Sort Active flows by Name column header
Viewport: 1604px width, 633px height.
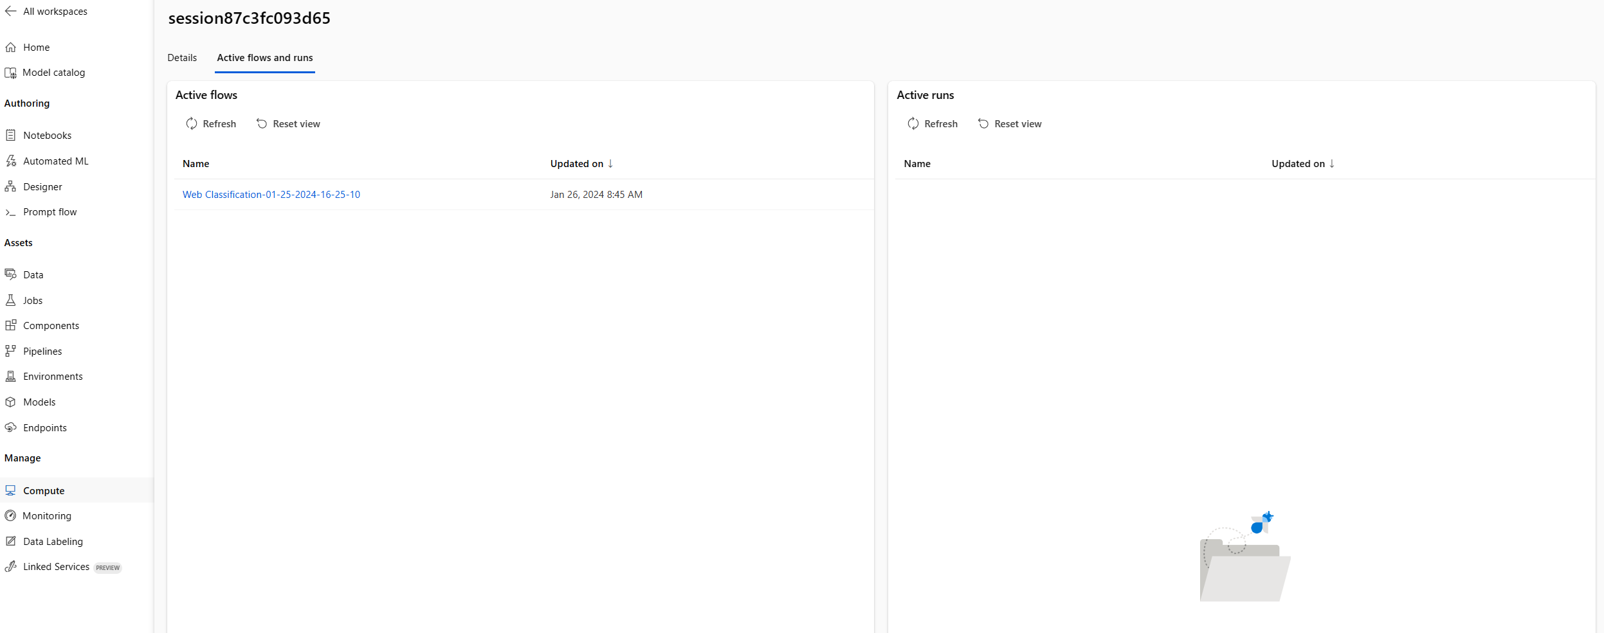[x=196, y=164]
